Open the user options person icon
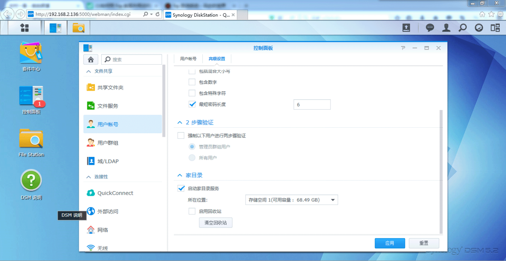The width and height of the screenshot is (506, 261). 446,28
